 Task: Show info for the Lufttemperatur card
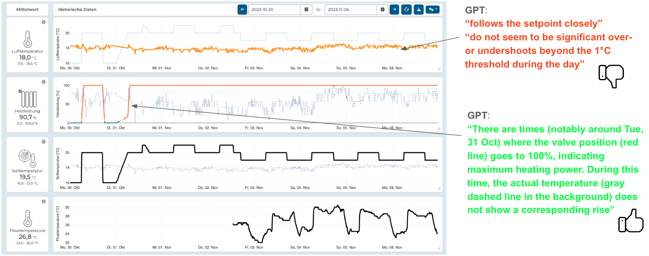[43, 22]
